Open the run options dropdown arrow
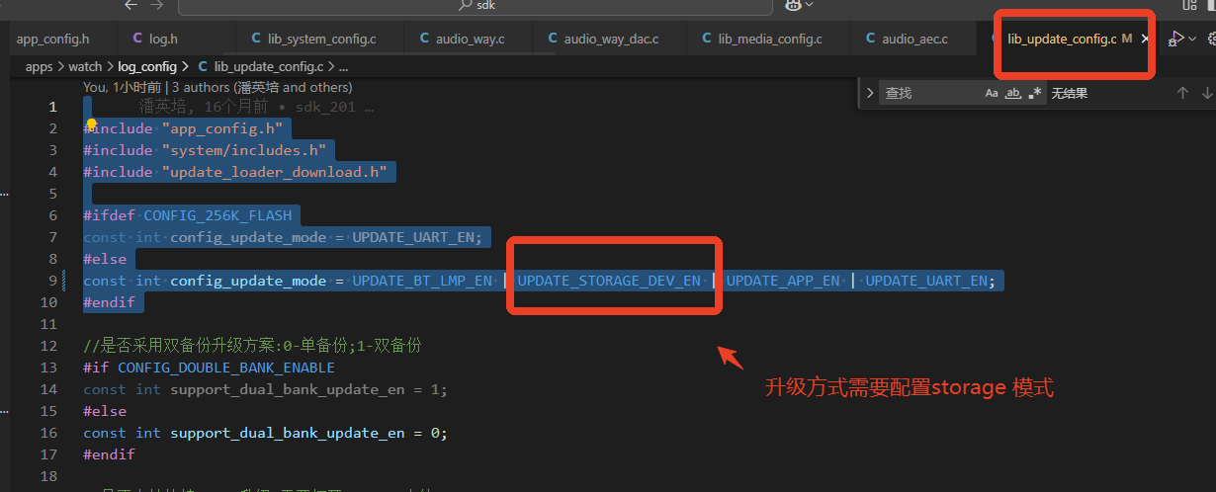Viewport: 1216px width, 492px height. coord(1192,39)
